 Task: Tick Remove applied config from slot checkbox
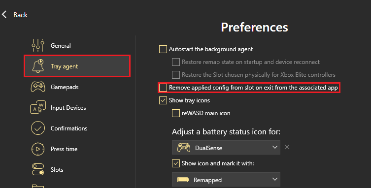tap(163, 88)
